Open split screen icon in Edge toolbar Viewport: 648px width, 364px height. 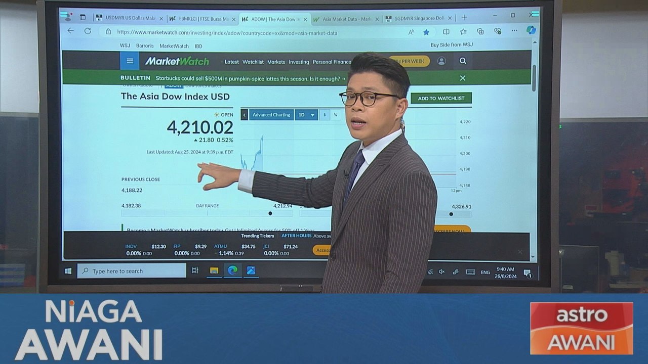click(446, 32)
